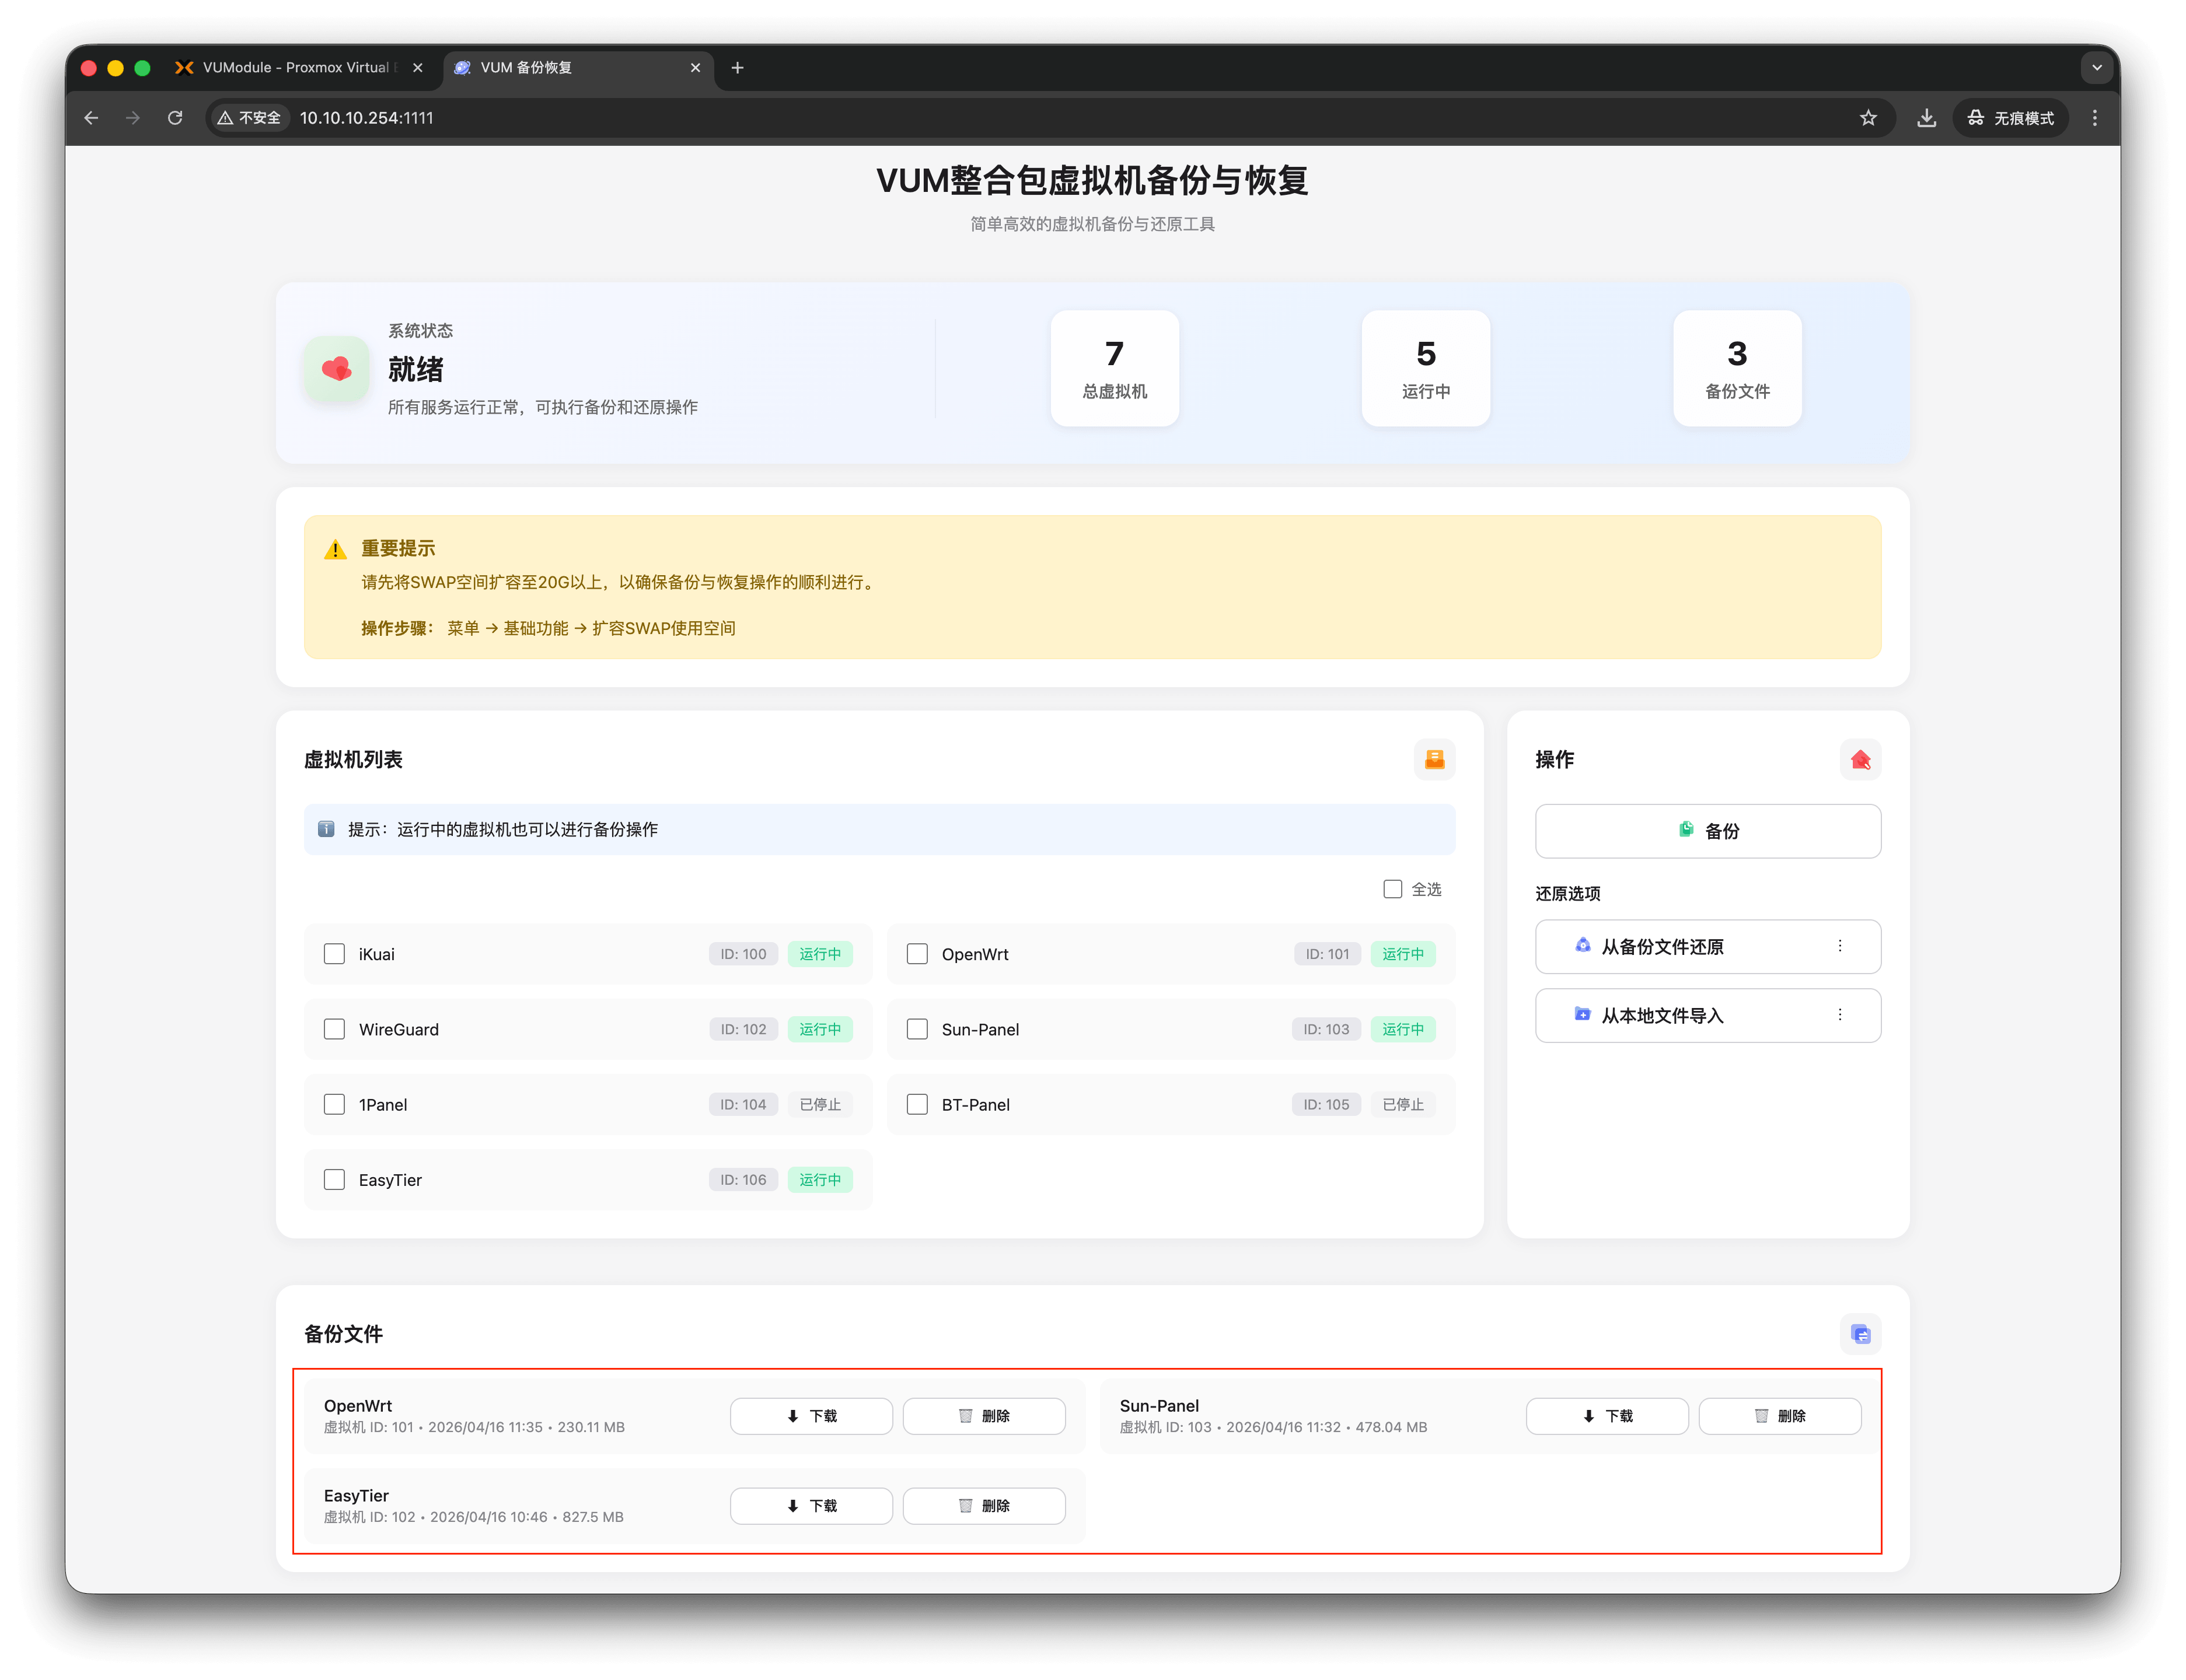
Task: Click the 总虚拟机 count card
Action: pyautogui.click(x=1115, y=369)
